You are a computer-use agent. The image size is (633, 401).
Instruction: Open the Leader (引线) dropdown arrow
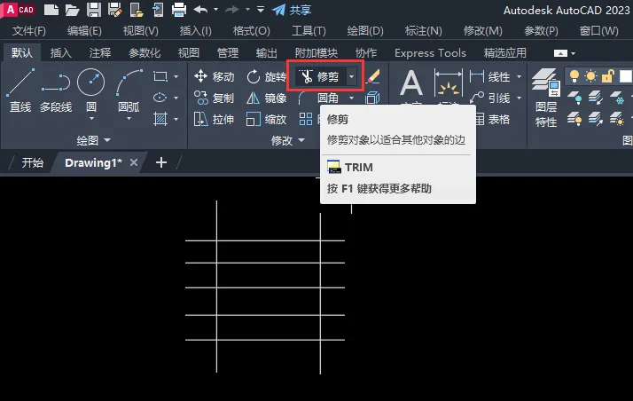click(x=519, y=98)
